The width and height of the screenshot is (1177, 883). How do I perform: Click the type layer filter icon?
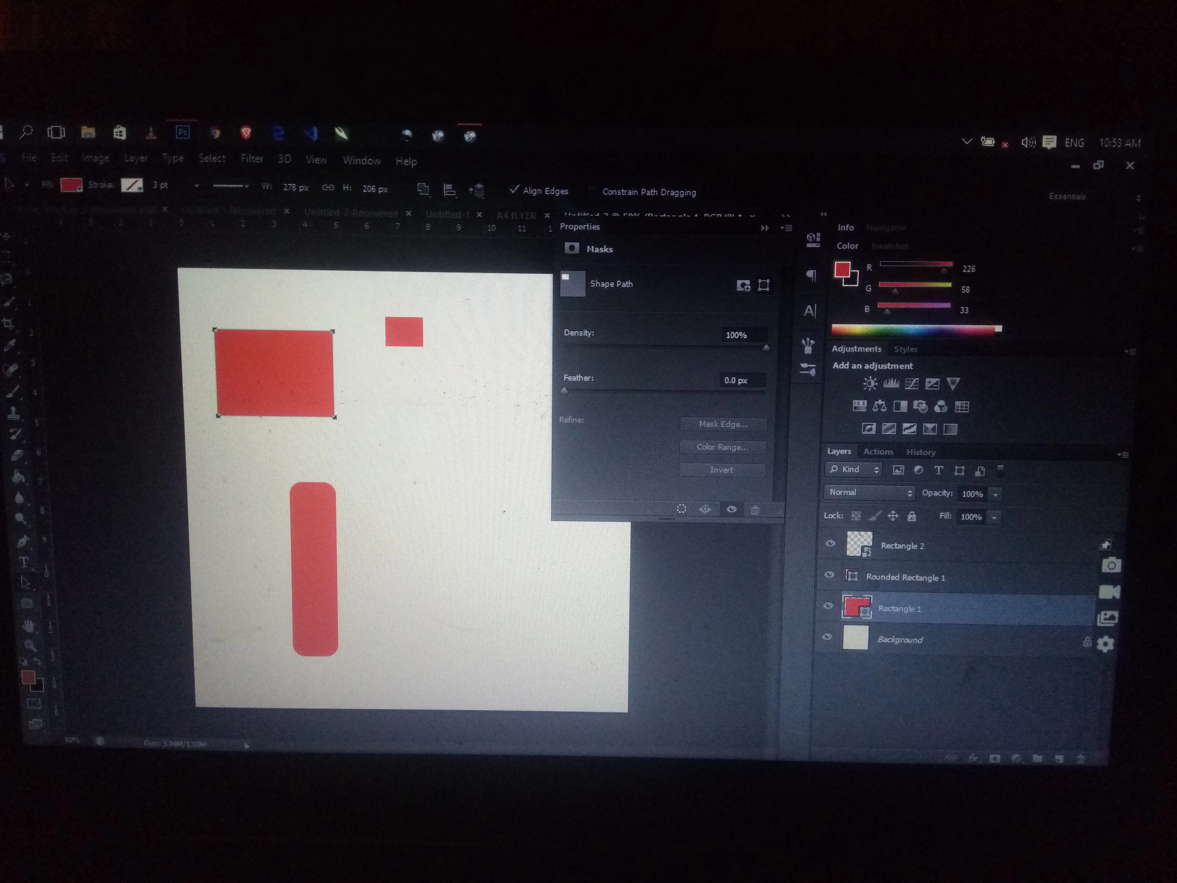click(938, 470)
